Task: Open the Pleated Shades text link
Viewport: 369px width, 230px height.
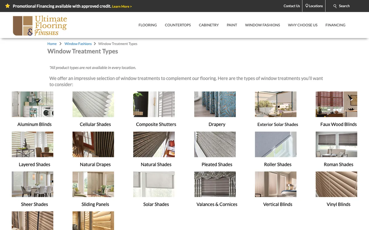Action: 217,165
